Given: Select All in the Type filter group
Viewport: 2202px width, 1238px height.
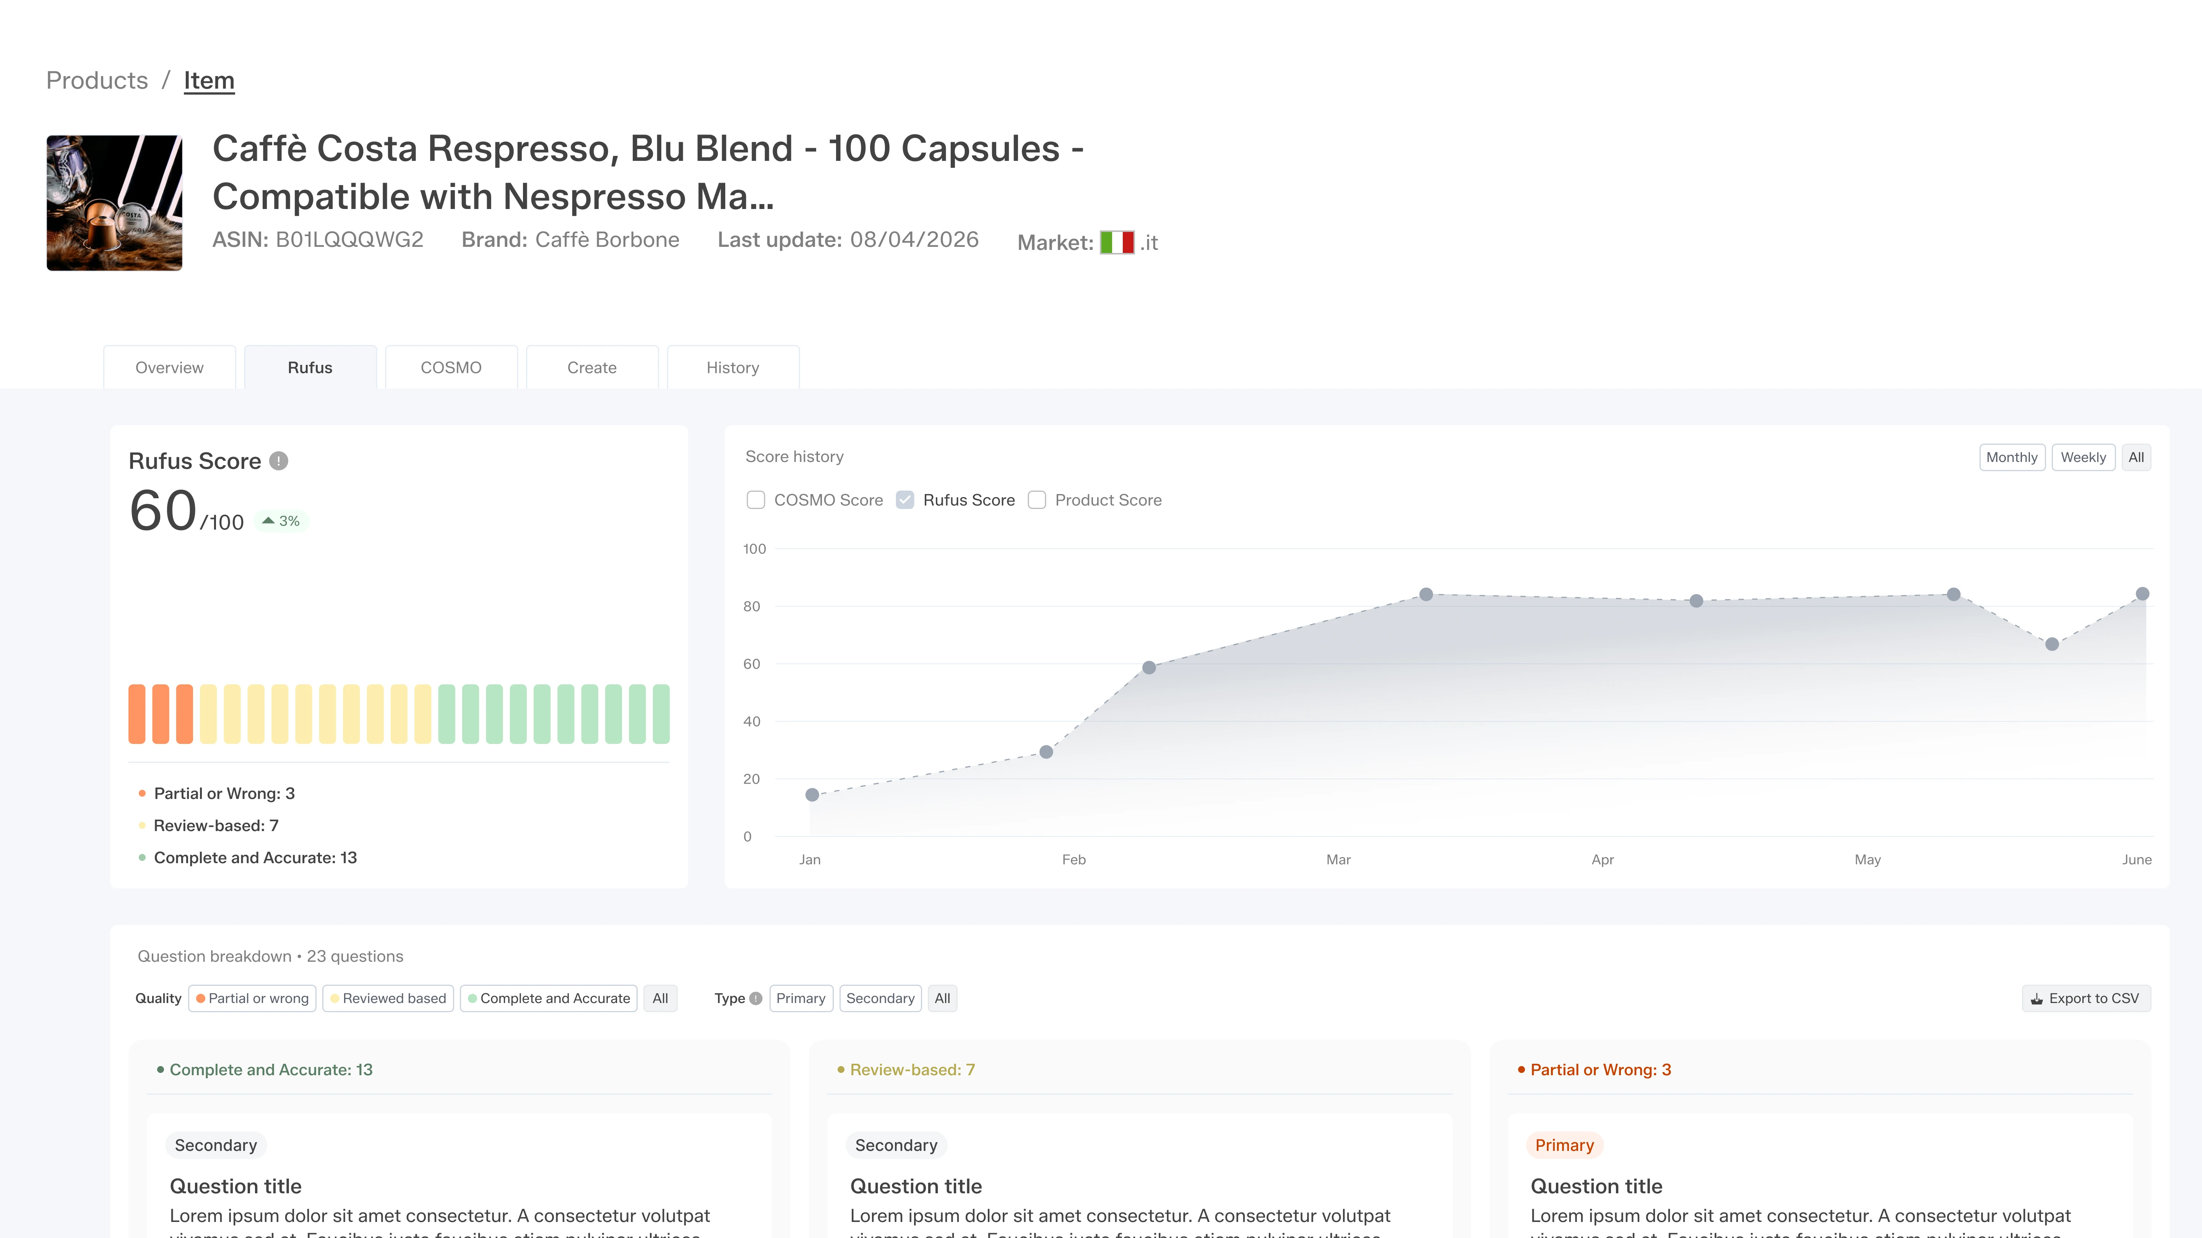Looking at the screenshot, I should coord(943,998).
